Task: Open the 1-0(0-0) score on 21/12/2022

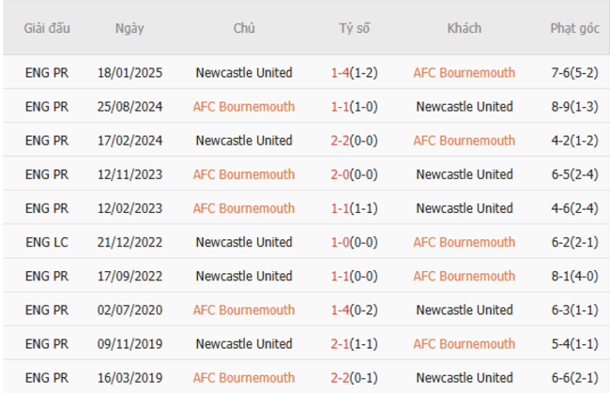Action: click(354, 242)
